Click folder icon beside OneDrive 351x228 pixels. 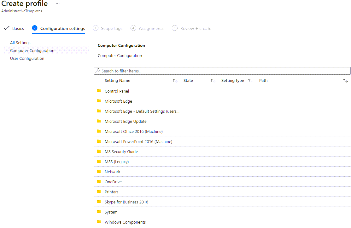(99, 181)
